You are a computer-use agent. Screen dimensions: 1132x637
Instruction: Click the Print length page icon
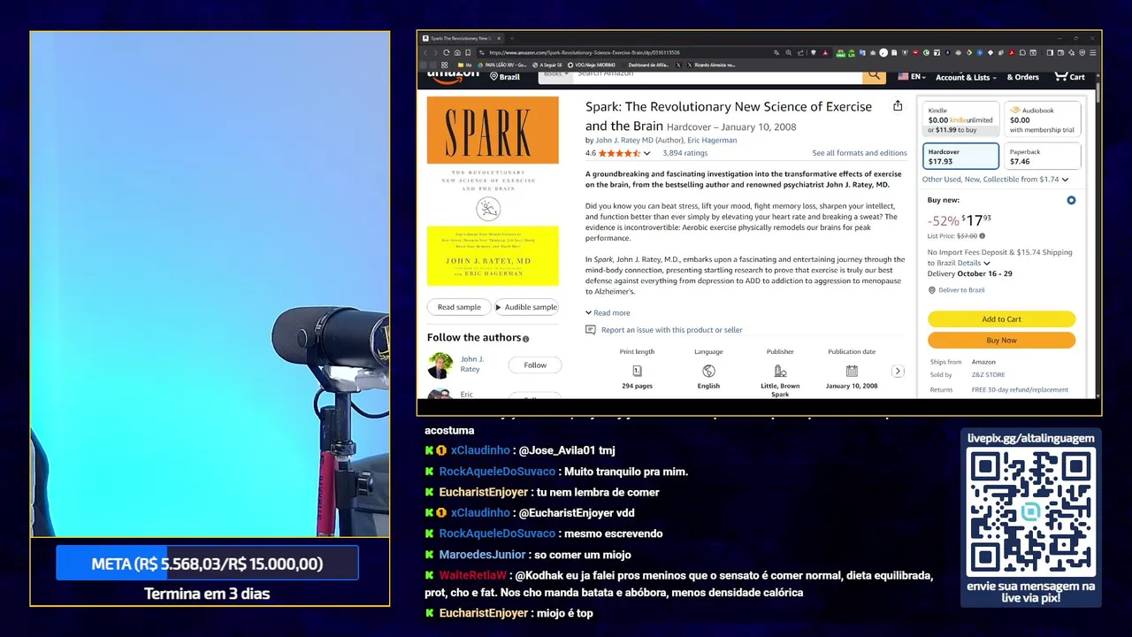[637, 371]
